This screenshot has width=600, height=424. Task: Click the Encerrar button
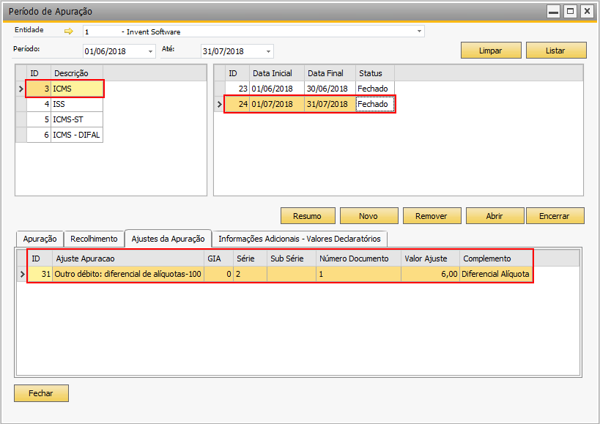[x=555, y=216]
